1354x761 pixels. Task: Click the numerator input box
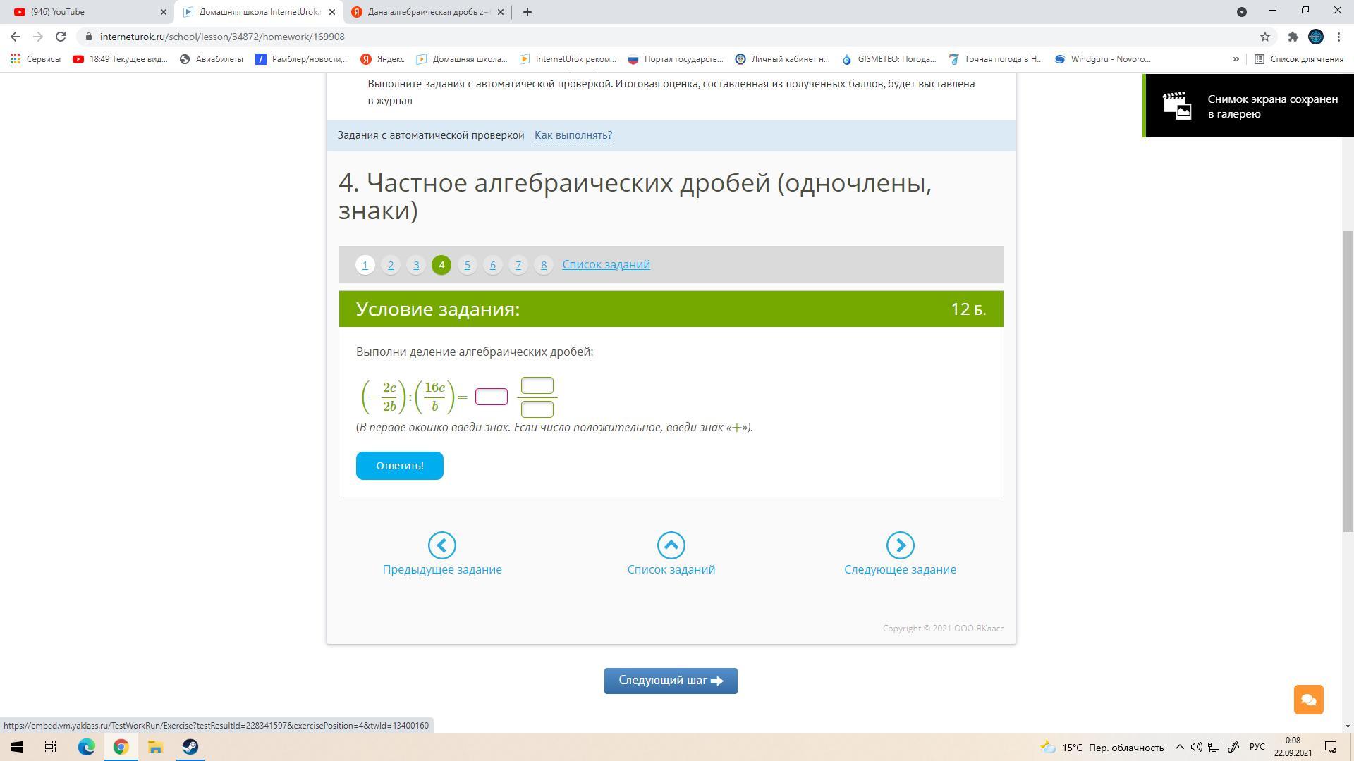537,385
